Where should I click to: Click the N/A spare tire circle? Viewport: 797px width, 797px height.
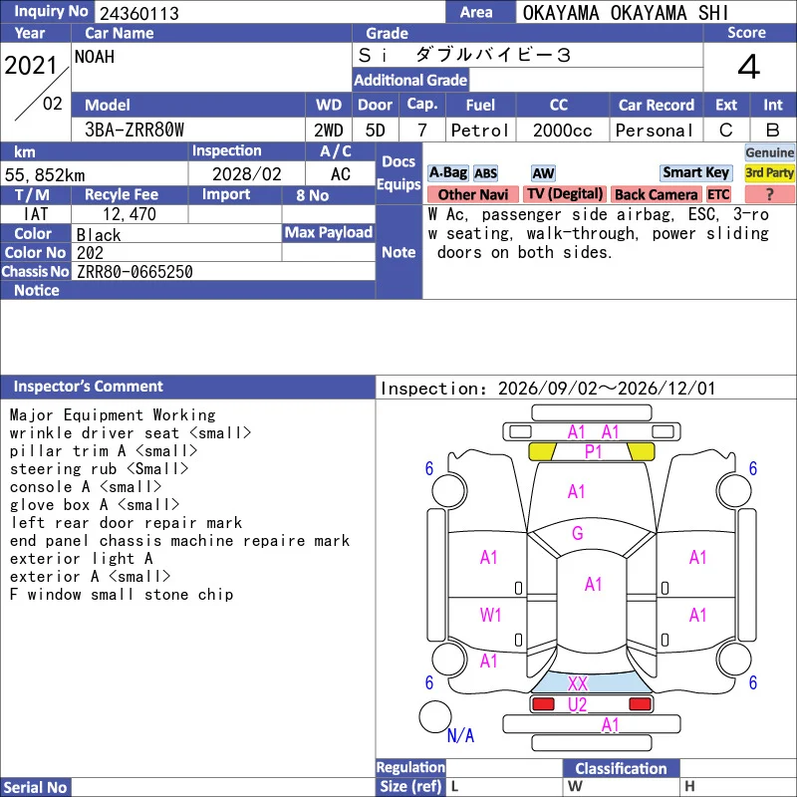point(435,716)
